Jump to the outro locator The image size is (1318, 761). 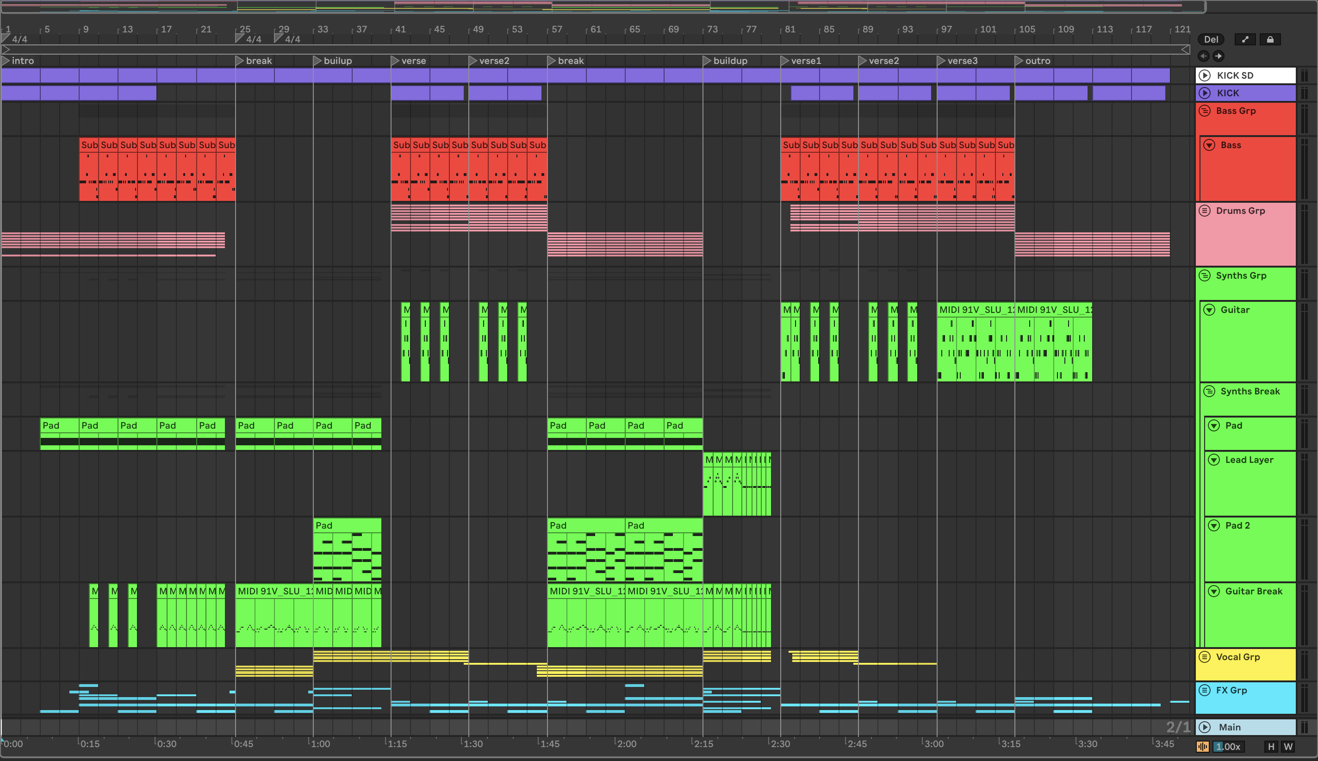(1019, 61)
